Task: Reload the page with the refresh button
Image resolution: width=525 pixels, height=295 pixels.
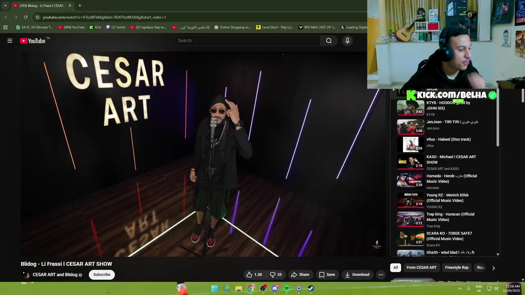Action: pos(25,17)
